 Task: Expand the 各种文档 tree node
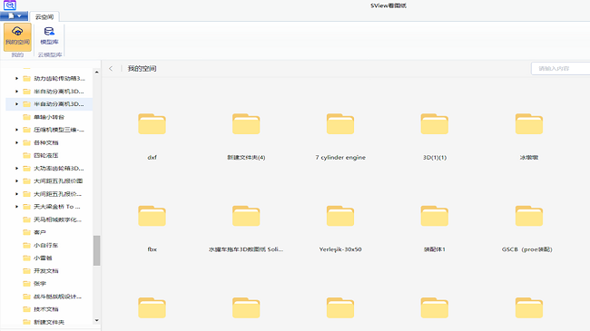pos(16,142)
